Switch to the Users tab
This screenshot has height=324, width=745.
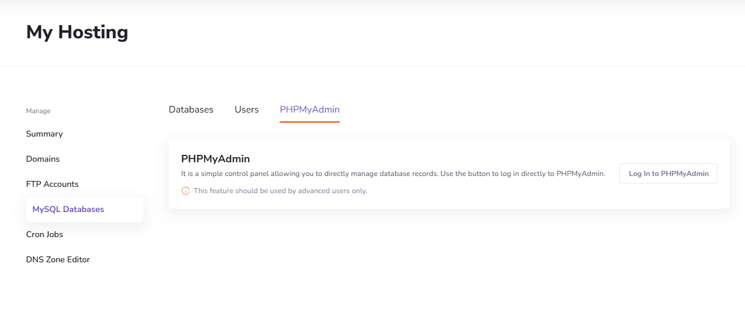click(x=246, y=110)
